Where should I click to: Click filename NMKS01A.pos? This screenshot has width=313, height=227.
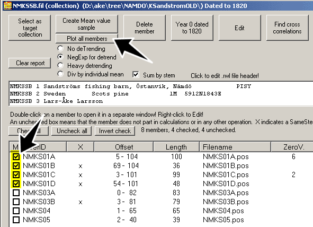tap(226, 156)
